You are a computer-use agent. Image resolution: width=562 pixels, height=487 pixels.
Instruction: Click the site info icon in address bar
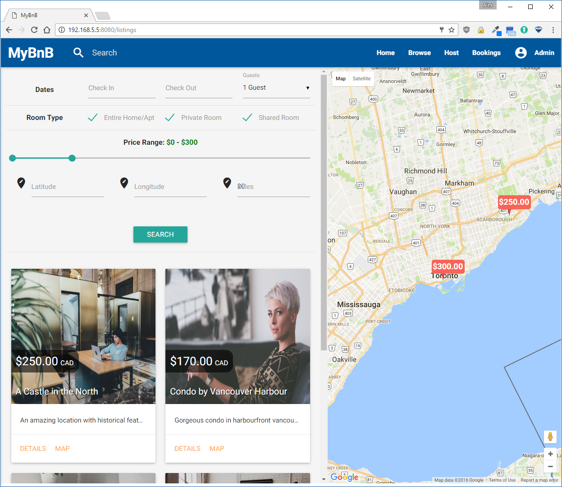coord(62,30)
